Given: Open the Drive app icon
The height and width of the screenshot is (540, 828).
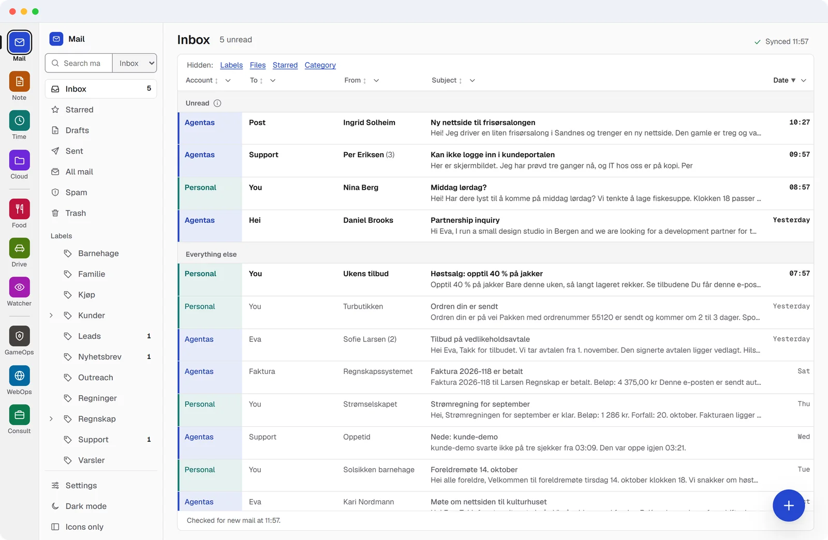Looking at the screenshot, I should tap(19, 248).
